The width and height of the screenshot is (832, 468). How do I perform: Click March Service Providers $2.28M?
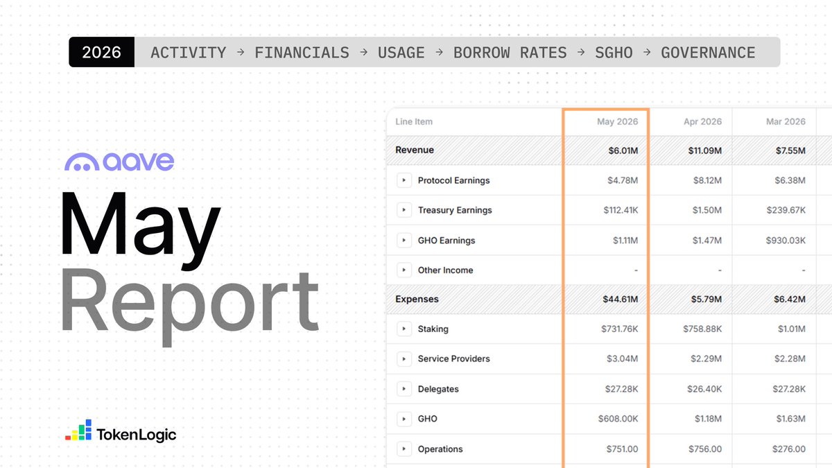789,358
